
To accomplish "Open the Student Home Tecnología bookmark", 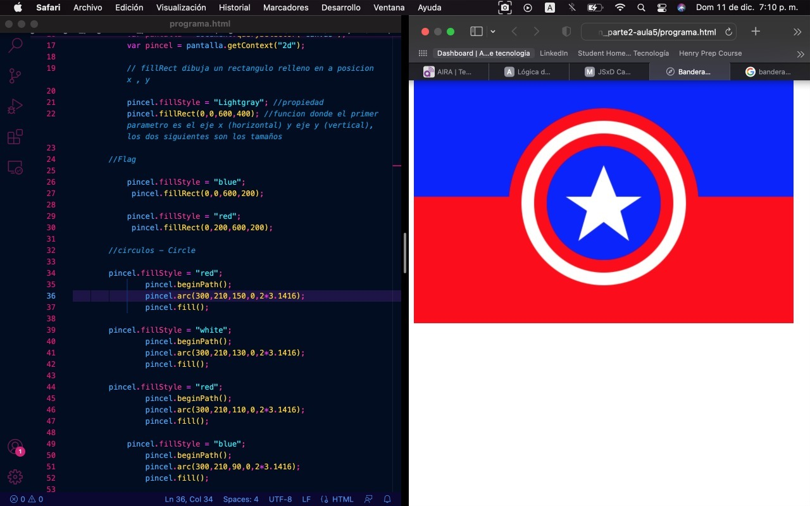I will [623, 53].
